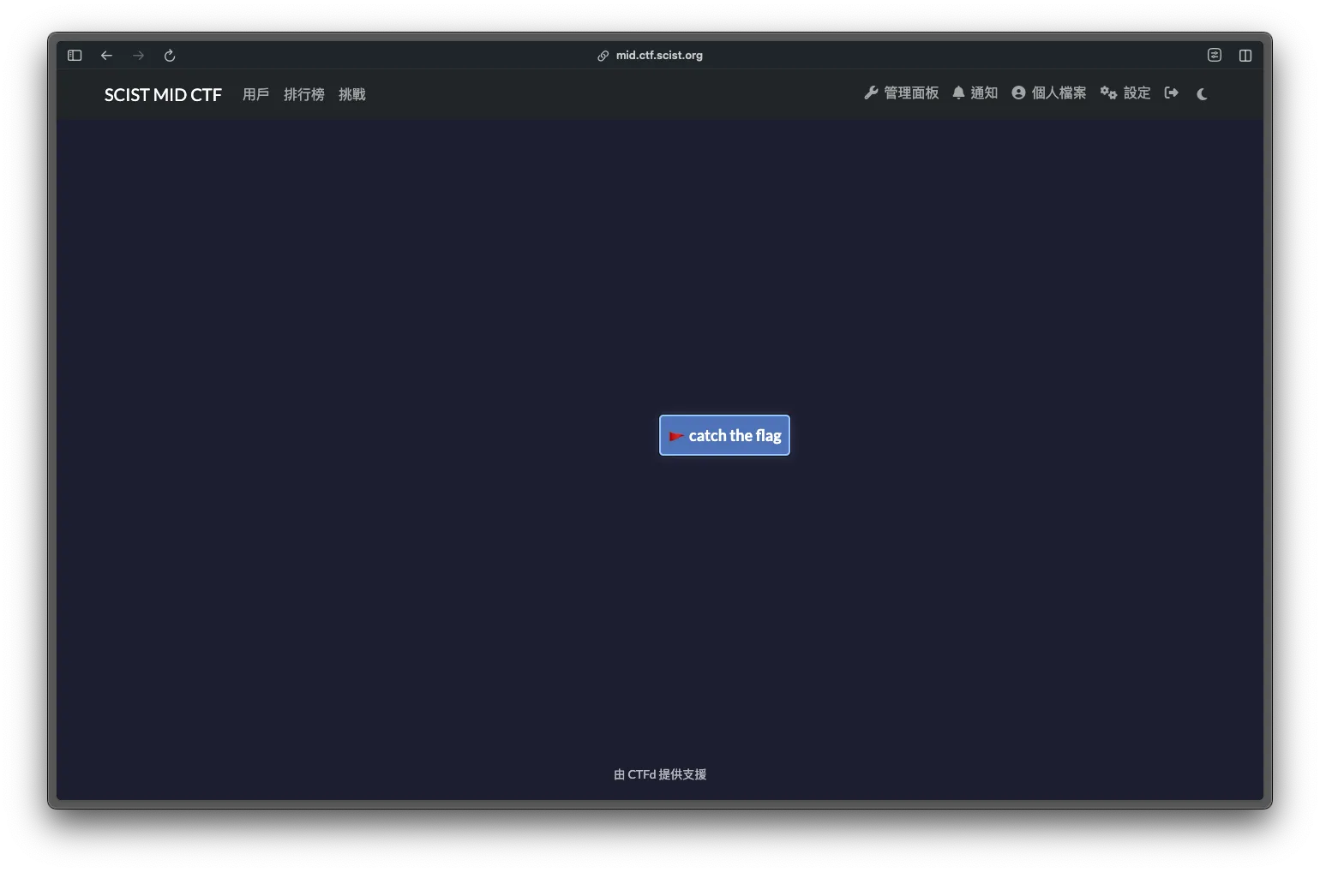The image size is (1320, 872).
Task: Go back to the previous page
Action: (x=106, y=56)
